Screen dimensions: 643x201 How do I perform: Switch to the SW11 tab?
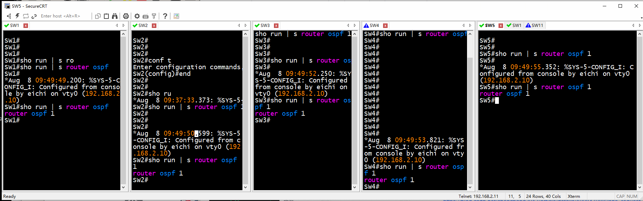pos(535,26)
